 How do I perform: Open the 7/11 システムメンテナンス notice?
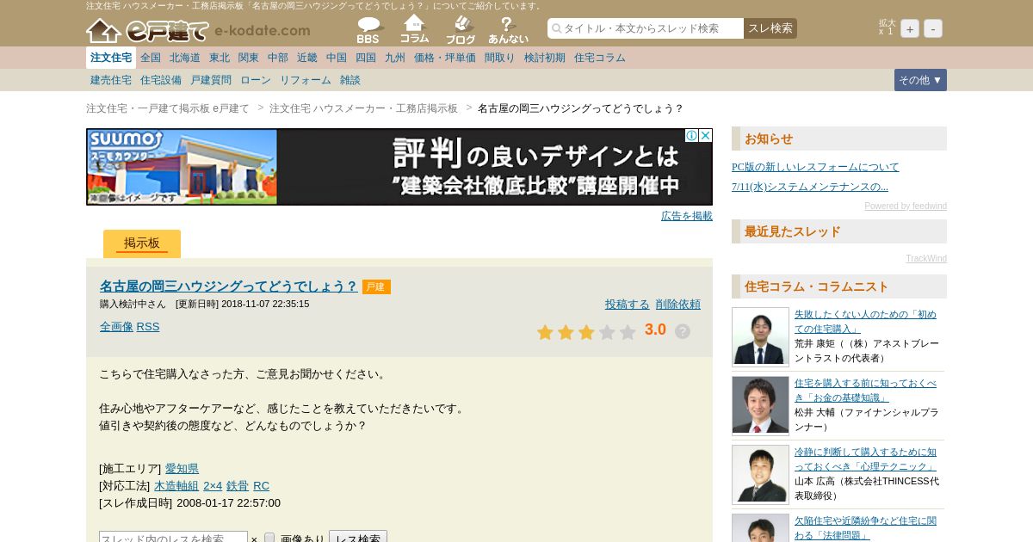810,187
